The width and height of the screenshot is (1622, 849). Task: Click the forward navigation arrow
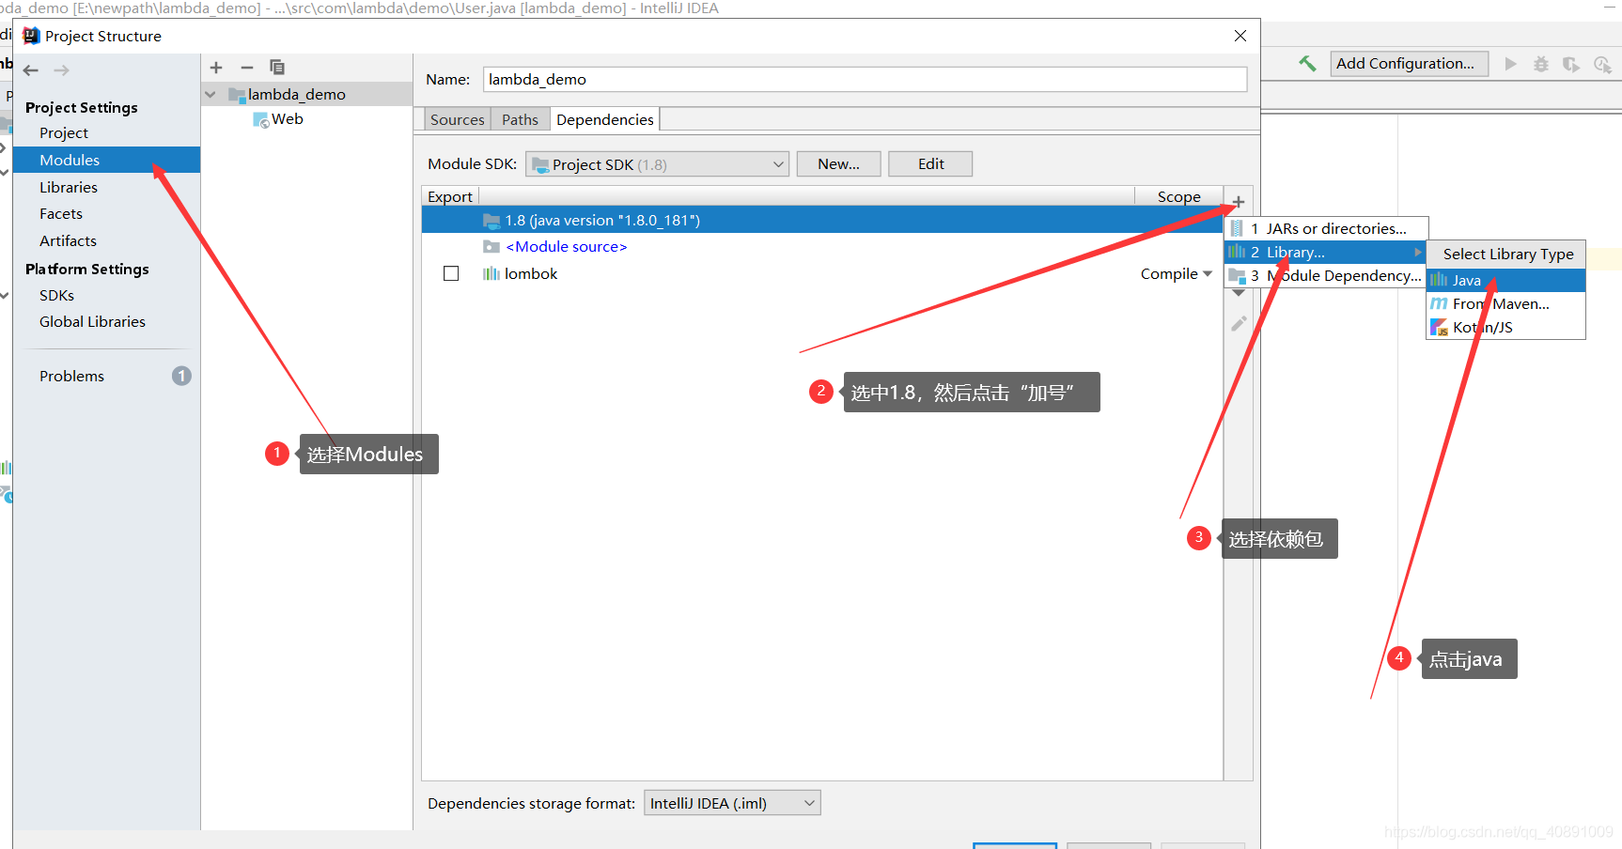tap(62, 70)
